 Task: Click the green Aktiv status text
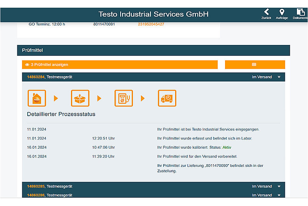pyautogui.click(x=227, y=147)
